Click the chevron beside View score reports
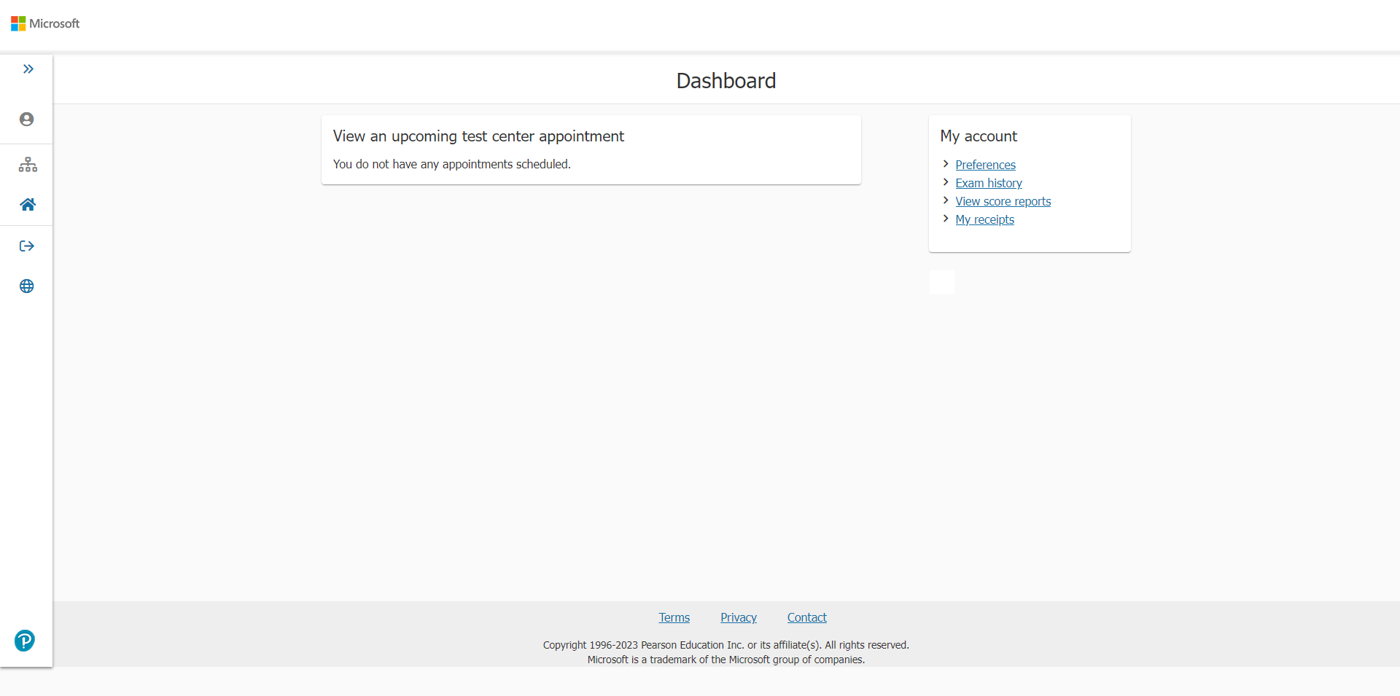The width and height of the screenshot is (1400, 696). click(946, 200)
